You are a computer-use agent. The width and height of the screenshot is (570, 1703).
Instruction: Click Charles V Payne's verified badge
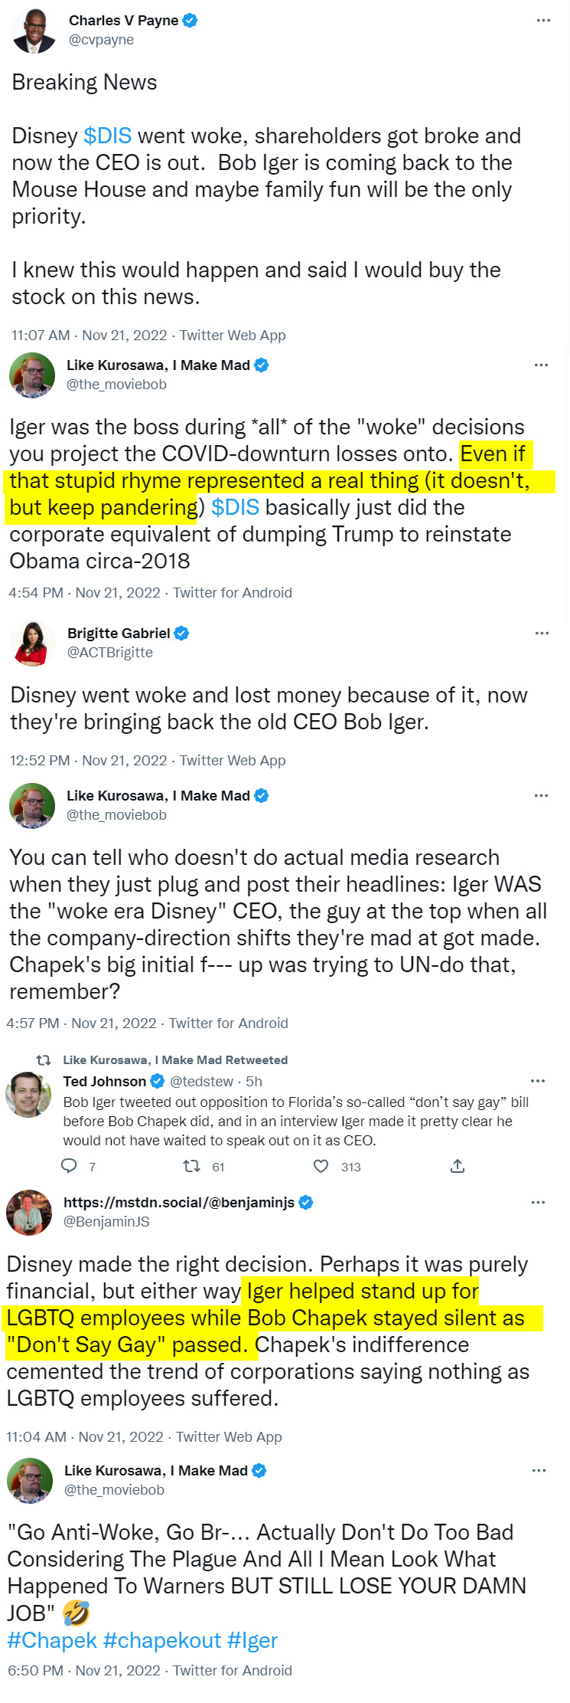(x=190, y=21)
